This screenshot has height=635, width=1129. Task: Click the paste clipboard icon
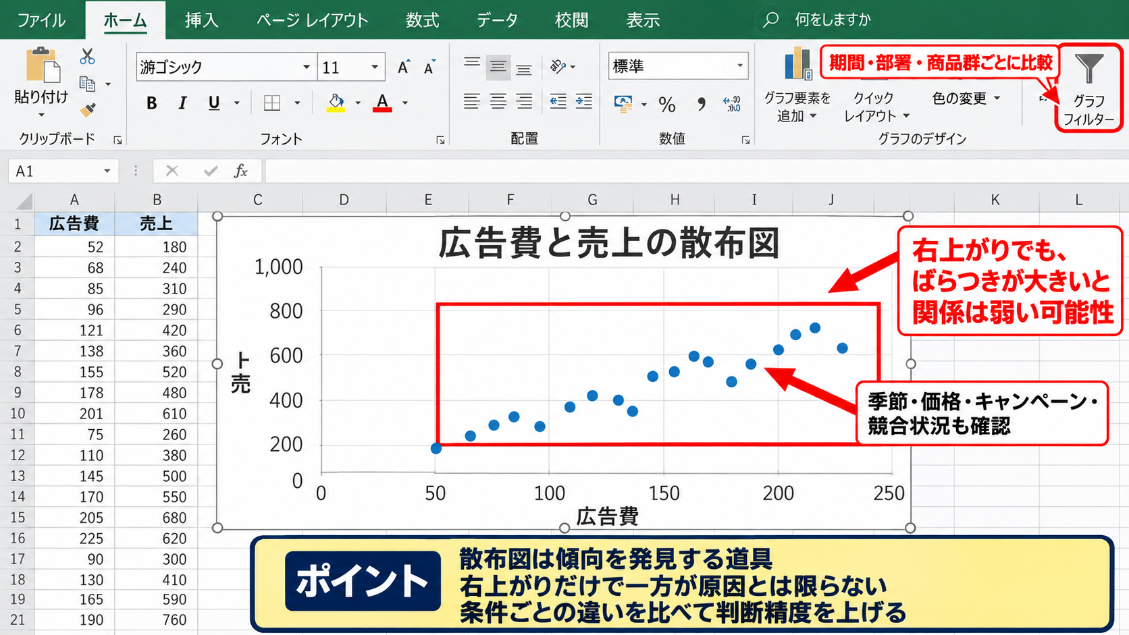[43, 65]
